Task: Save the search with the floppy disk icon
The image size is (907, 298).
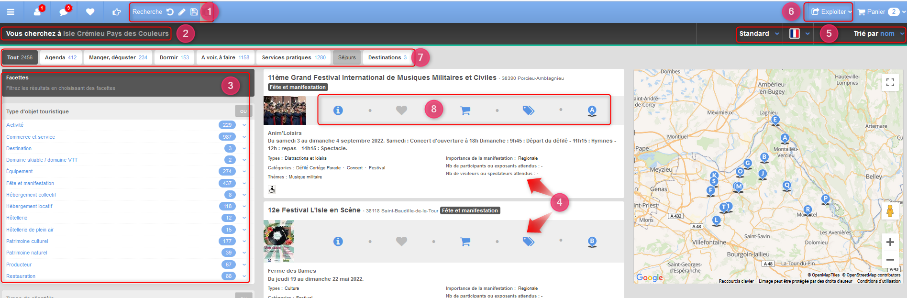Action: [x=194, y=12]
